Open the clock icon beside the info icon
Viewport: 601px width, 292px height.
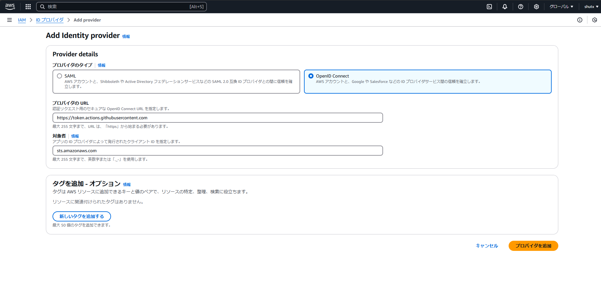point(595,20)
